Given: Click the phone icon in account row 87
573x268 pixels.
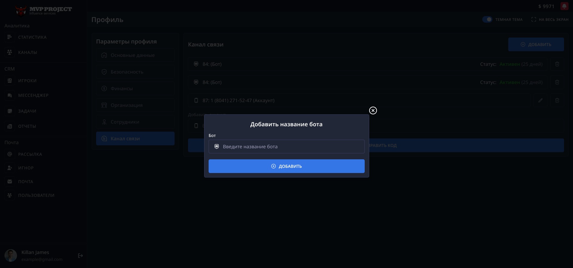Looking at the screenshot, I should click(196, 100).
